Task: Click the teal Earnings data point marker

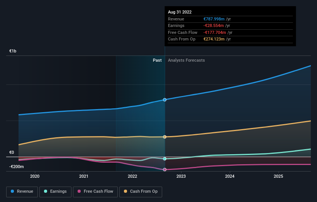Action: tap(164, 159)
